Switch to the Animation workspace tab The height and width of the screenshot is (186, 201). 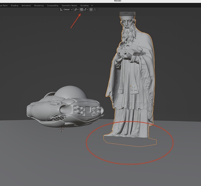coord(26,6)
